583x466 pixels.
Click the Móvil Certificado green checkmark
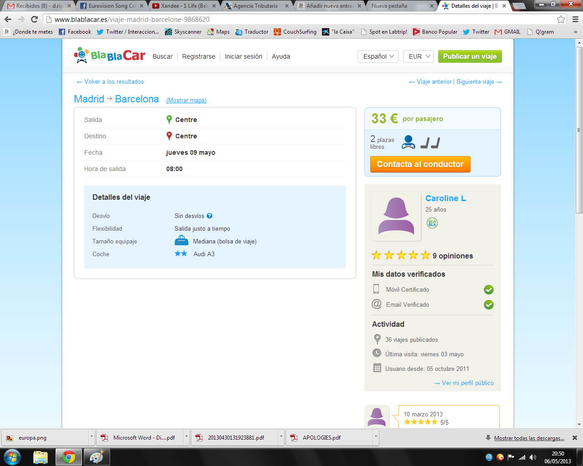click(x=489, y=290)
